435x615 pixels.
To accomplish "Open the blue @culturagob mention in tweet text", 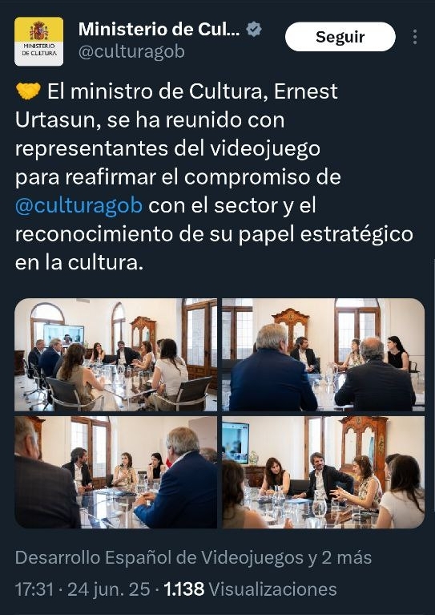I will (x=79, y=205).
